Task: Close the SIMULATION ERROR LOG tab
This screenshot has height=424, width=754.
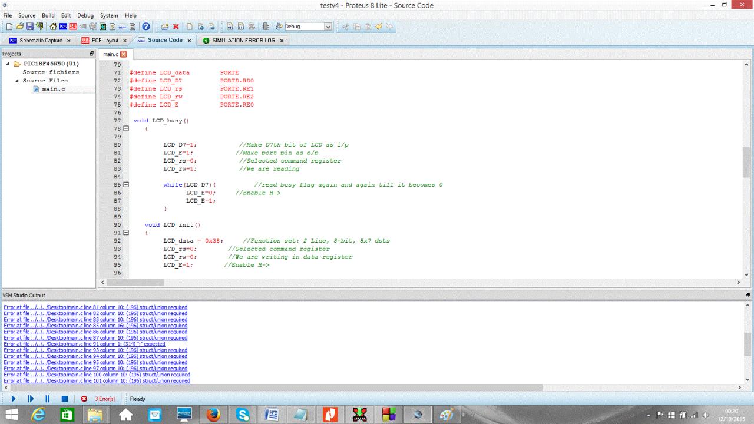Action: (282, 41)
